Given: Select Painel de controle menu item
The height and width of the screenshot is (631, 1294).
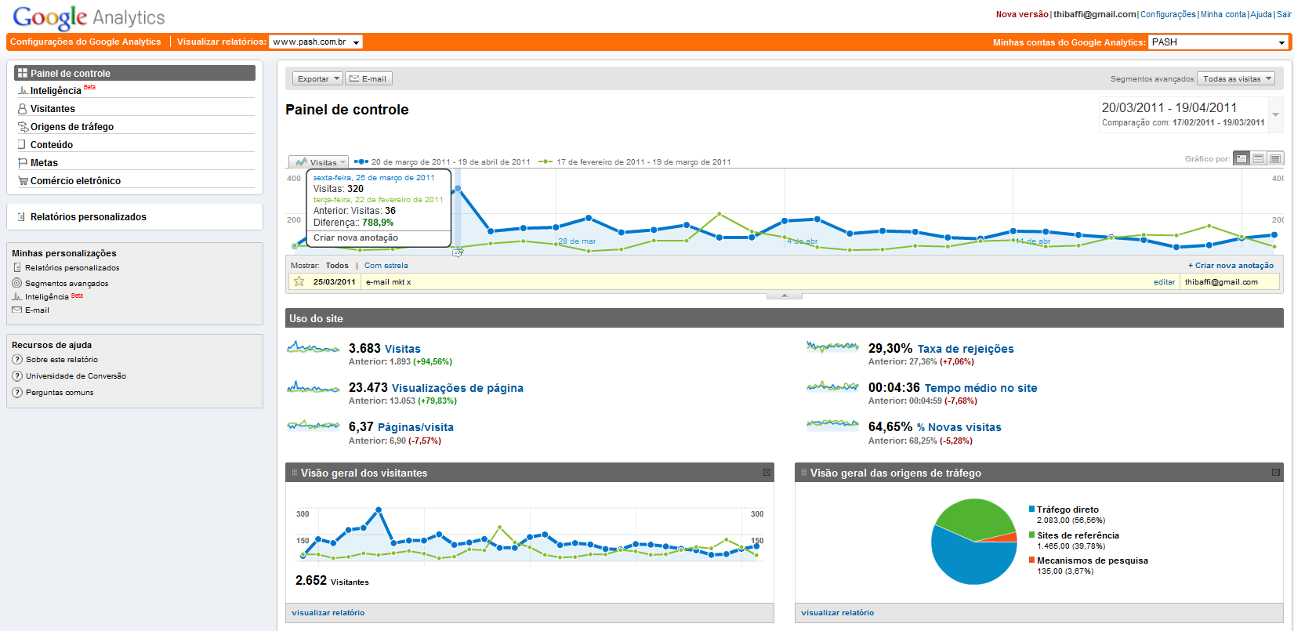Looking at the screenshot, I should (135, 73).
